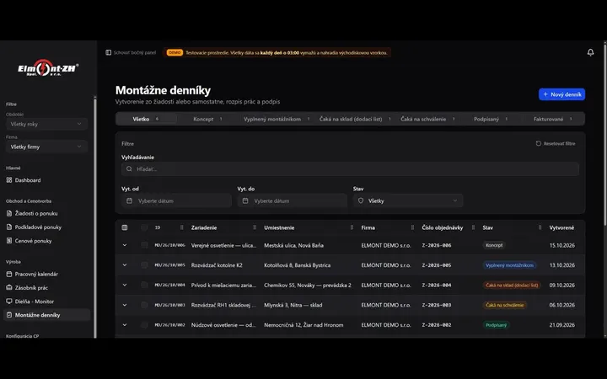Click the Elmont-ZH logo
The image size is (607, 379).
[x=48, y=68]
